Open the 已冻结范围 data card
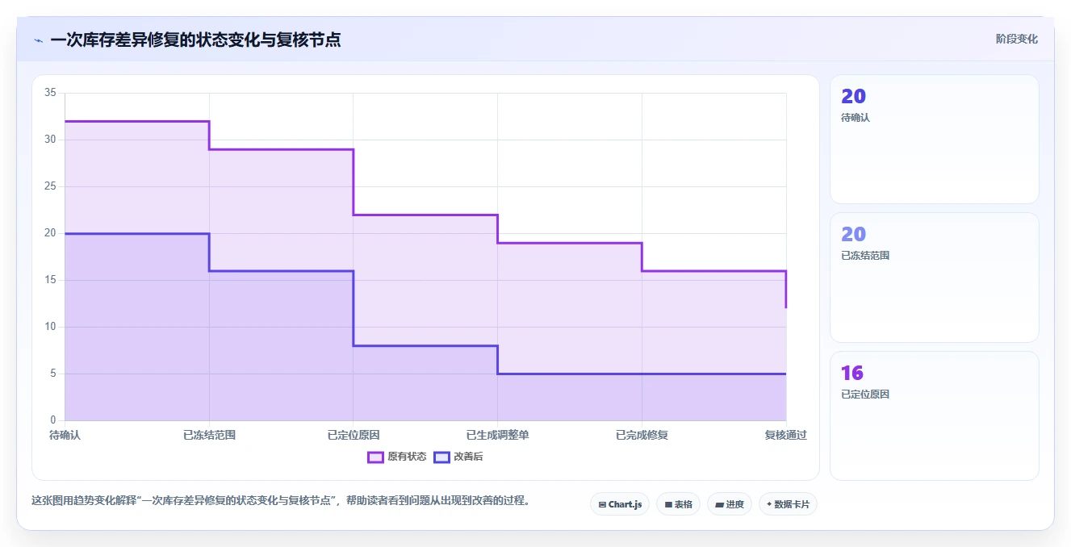 point(934,278)
